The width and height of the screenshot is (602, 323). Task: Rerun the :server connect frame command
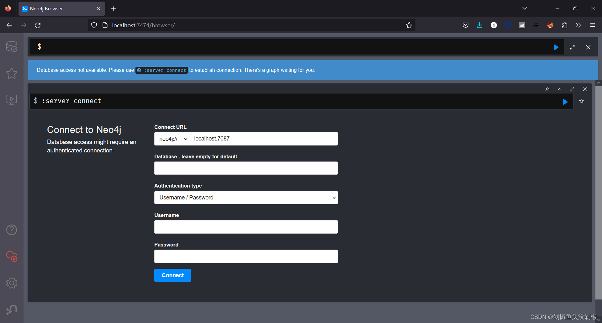click(x=565, y=102)
